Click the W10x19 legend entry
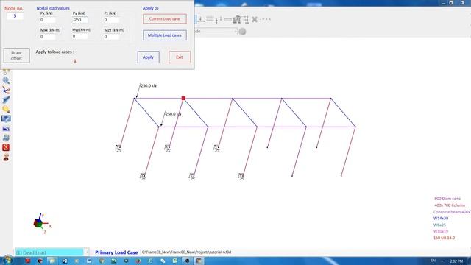The height and width of the screenshot is (265, 471). pos(441,231)
